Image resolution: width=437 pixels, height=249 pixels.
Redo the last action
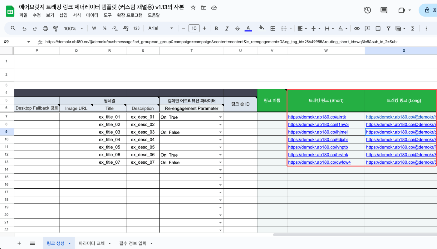[x=35, y=28]
